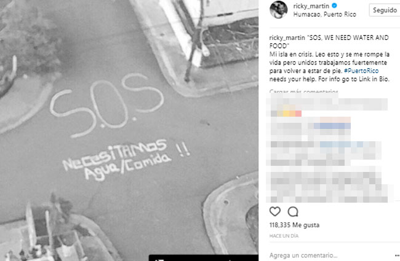Open the Humacao, Puerto Rico location link

[x=324, y=14]
